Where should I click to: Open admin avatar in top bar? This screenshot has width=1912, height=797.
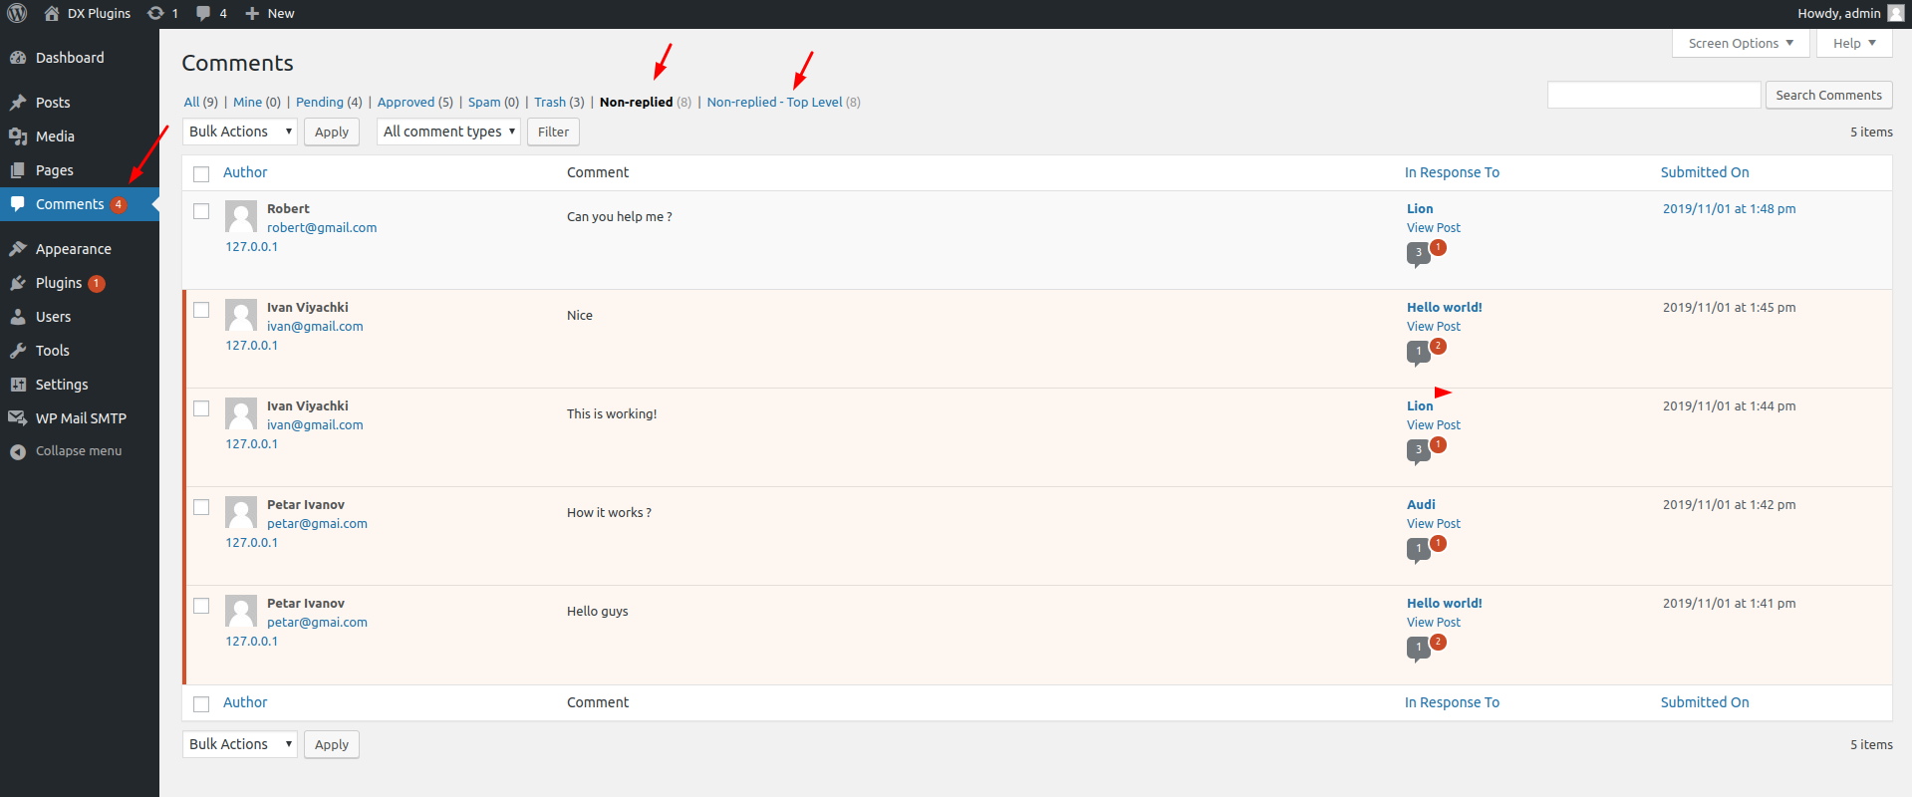coord(1895,13)
